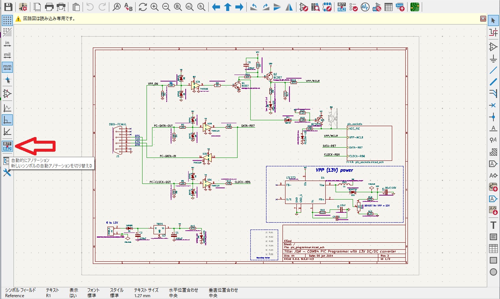Screen dimensions: 500x299
Task: Run the Electrical Rules Check
Action: pyautogui.click(x=353, y=7)
